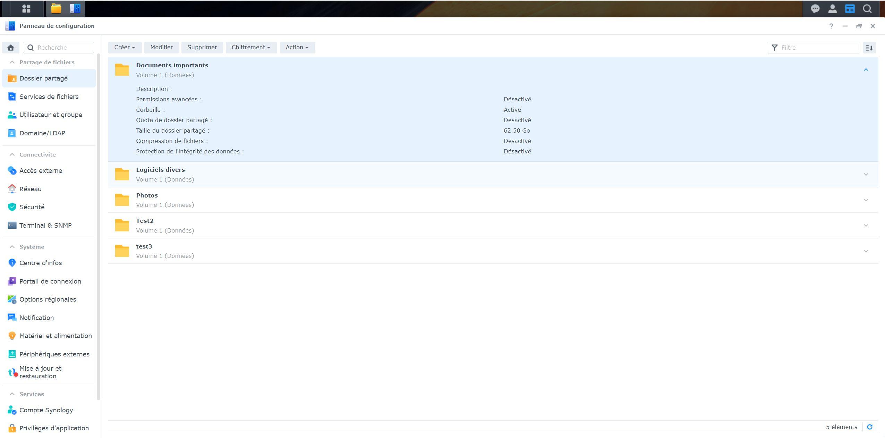
Task: Open the user account options icon
Action: pyautogui.click(x=832, y=9)
